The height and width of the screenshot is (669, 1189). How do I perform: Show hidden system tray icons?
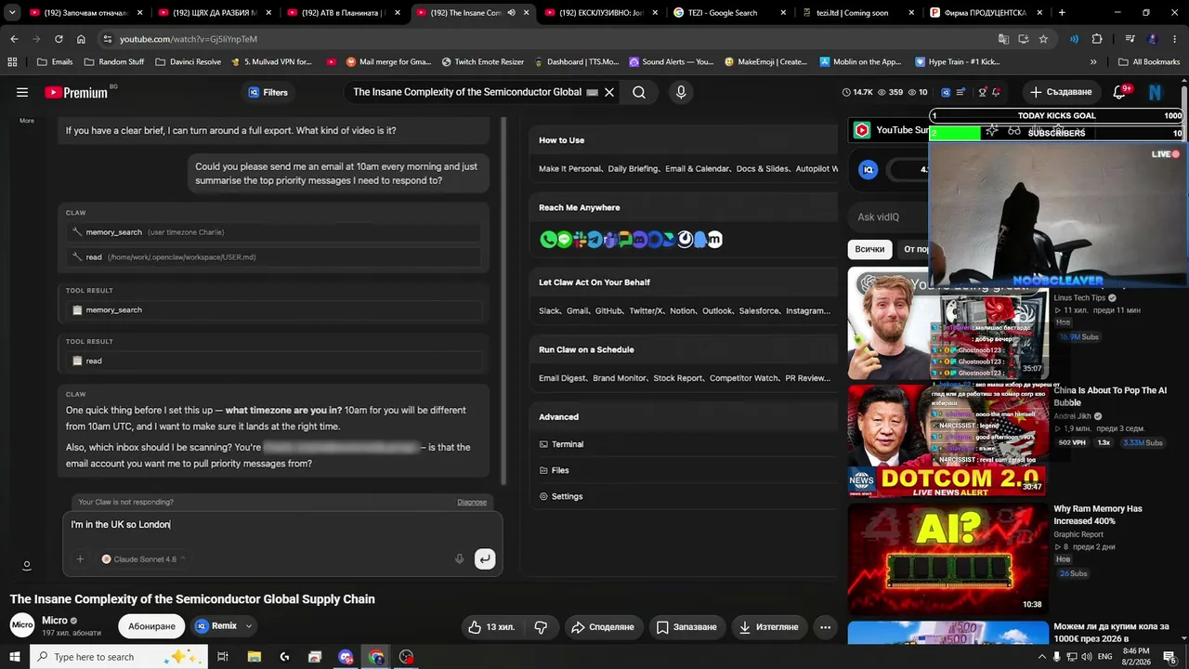[1042, 657]
